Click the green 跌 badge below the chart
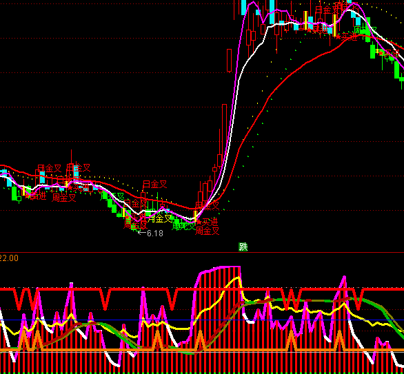 click(x=243, y=247)
